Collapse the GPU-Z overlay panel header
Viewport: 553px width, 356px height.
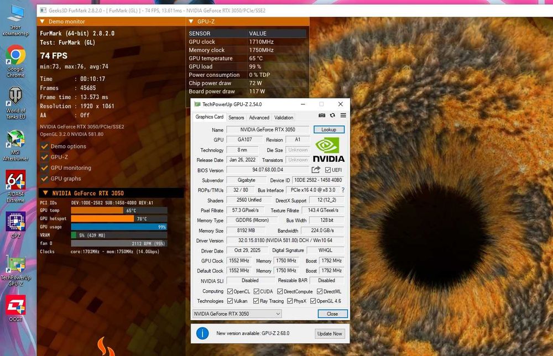point(191,22)
